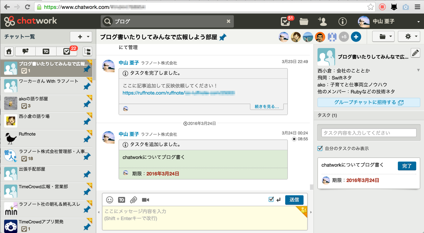Open the settings gear dropdown
424x233 pixels.
(x=411, y=37)
